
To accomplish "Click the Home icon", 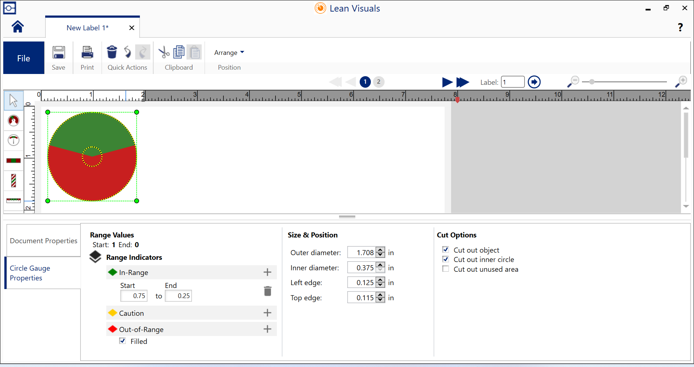I will [x=18, y=27].
